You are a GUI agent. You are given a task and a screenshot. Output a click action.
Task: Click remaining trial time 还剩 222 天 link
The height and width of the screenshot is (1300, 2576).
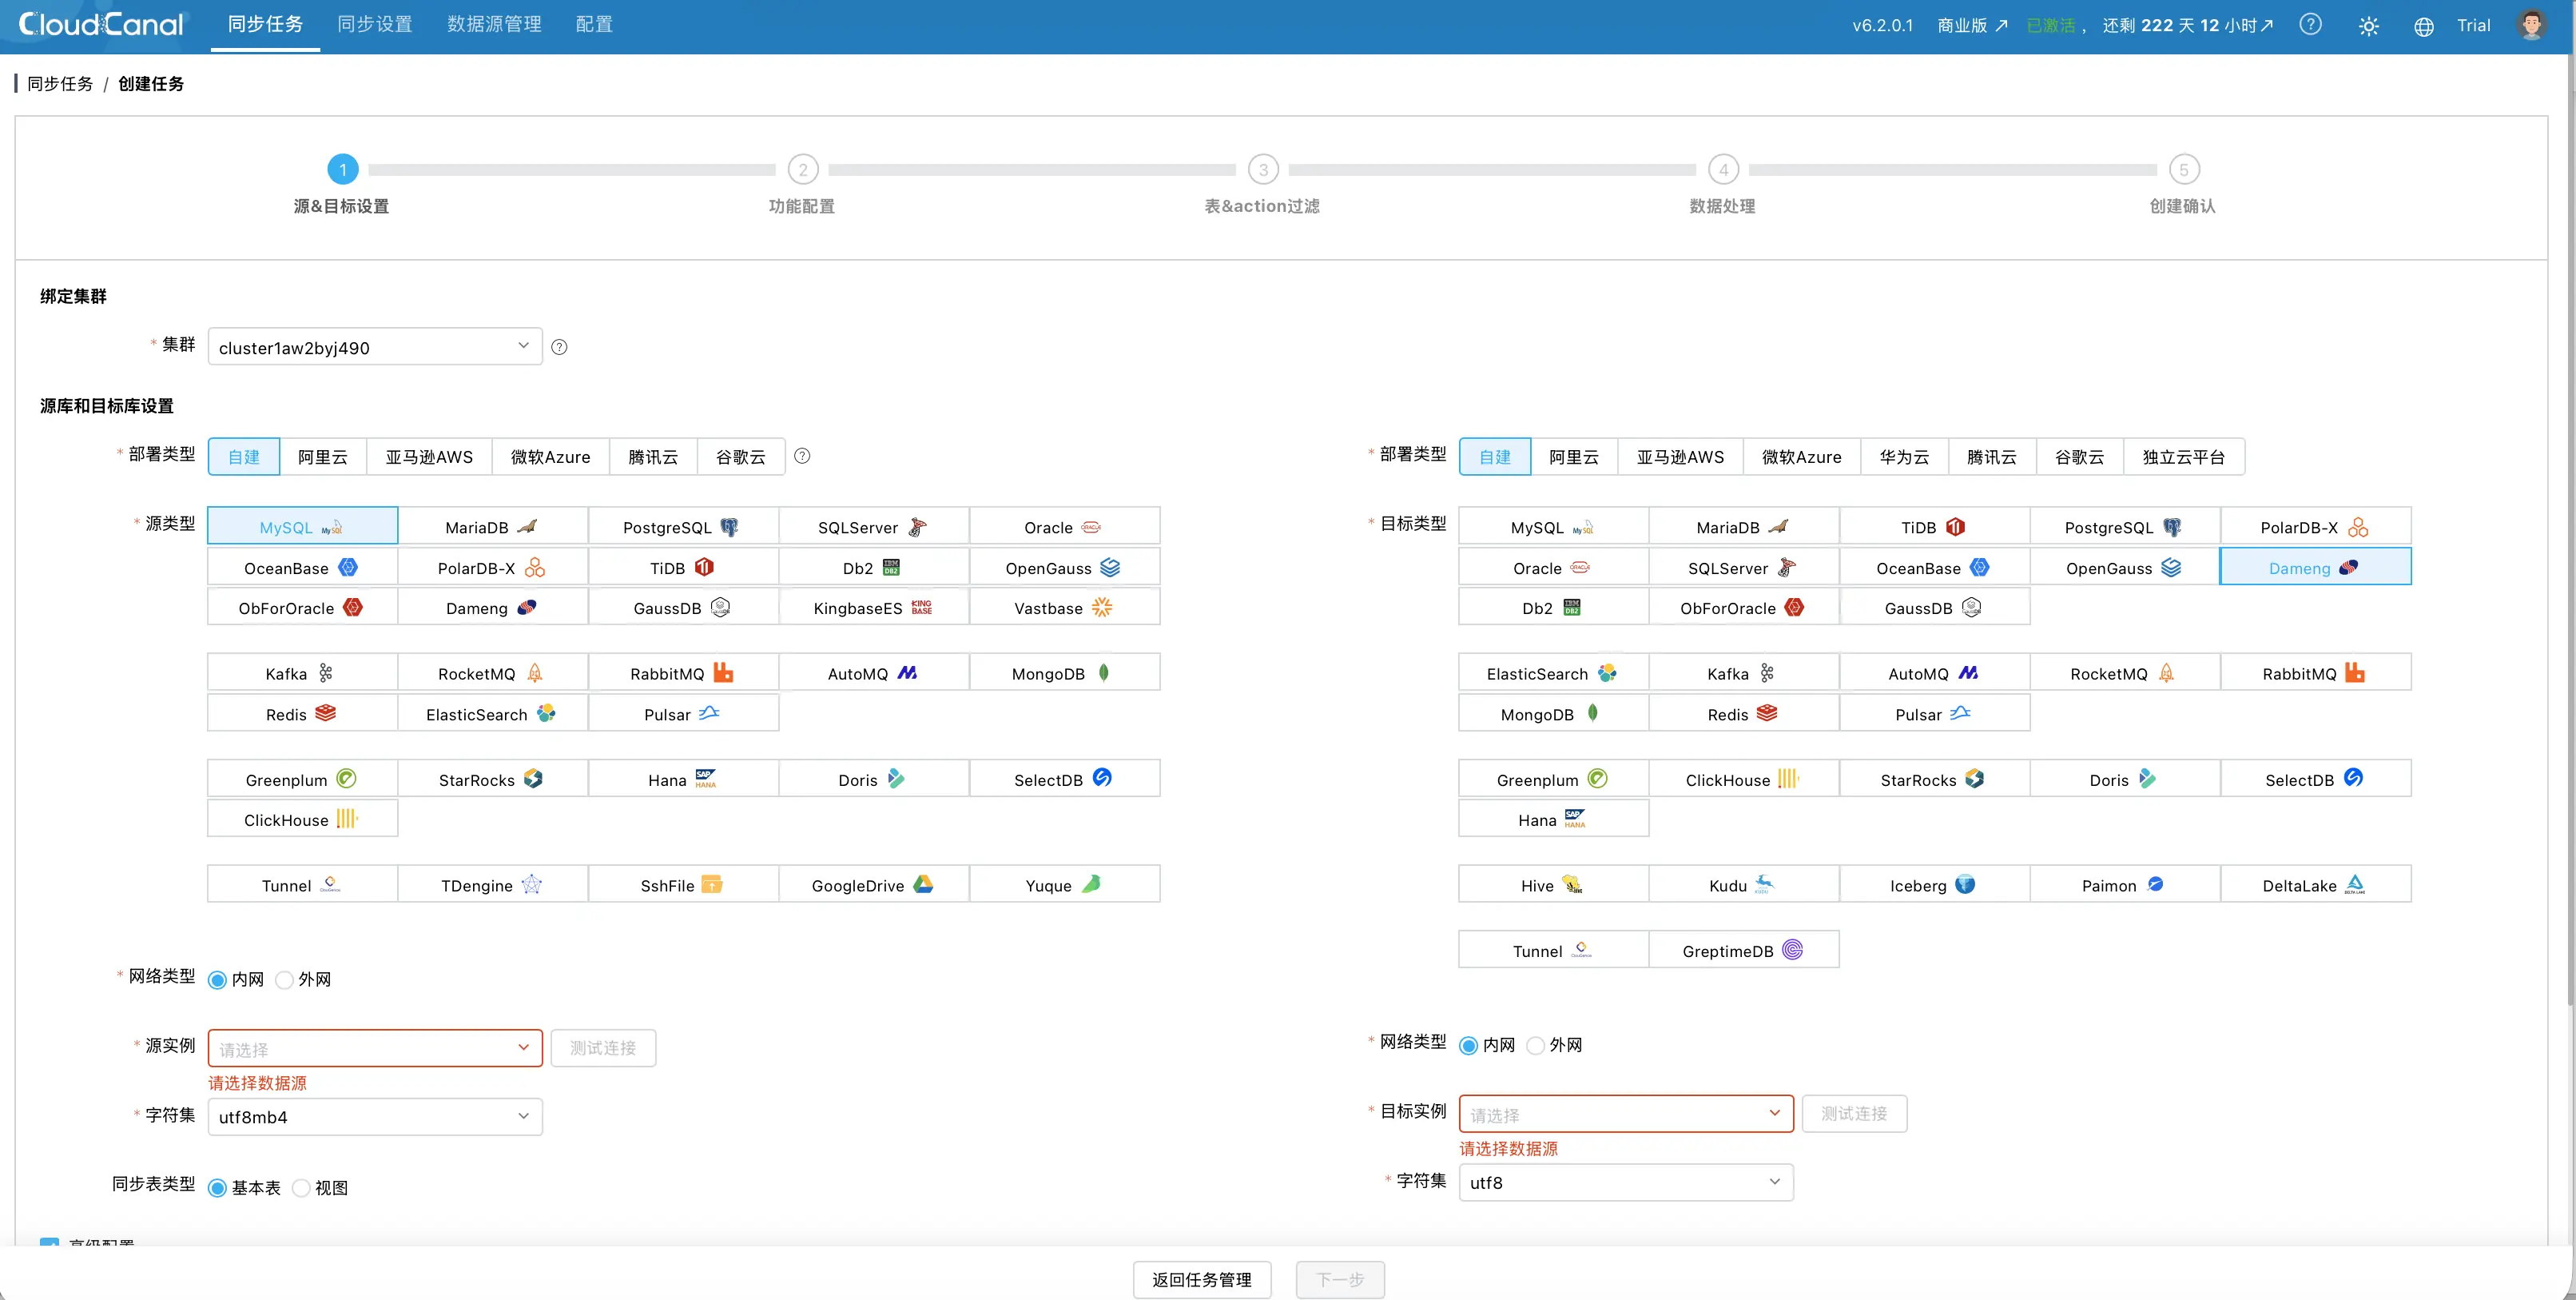(2187, 26)
